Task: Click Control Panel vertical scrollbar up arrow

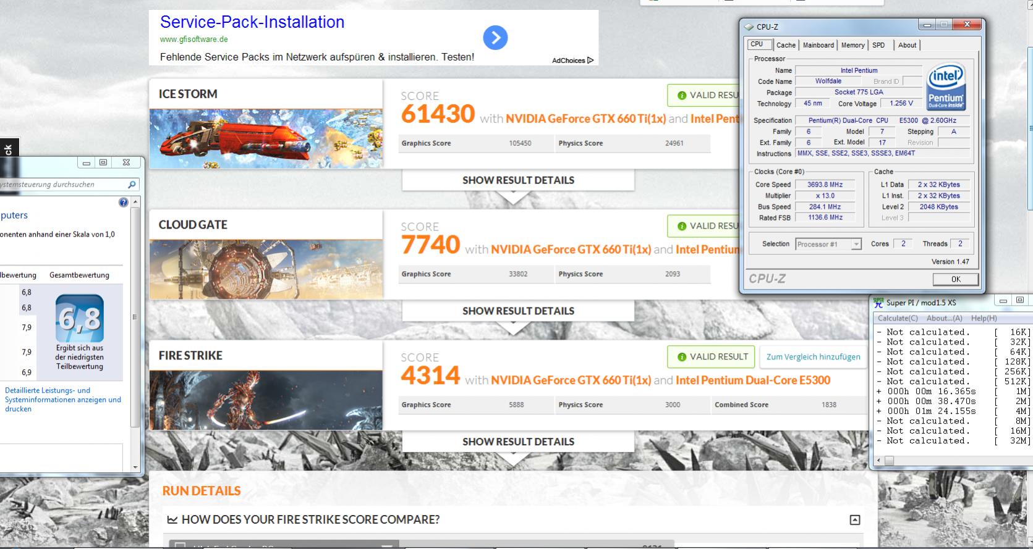Action: click(135, 202)
